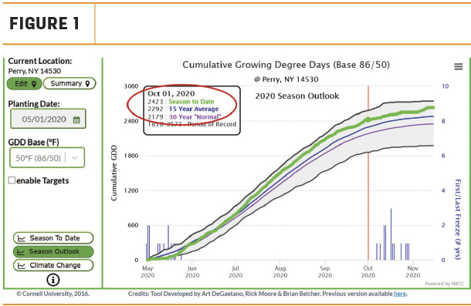The image size is (471, 306).
Task: Enable the Targets checkbox
Action: (12, 180)
